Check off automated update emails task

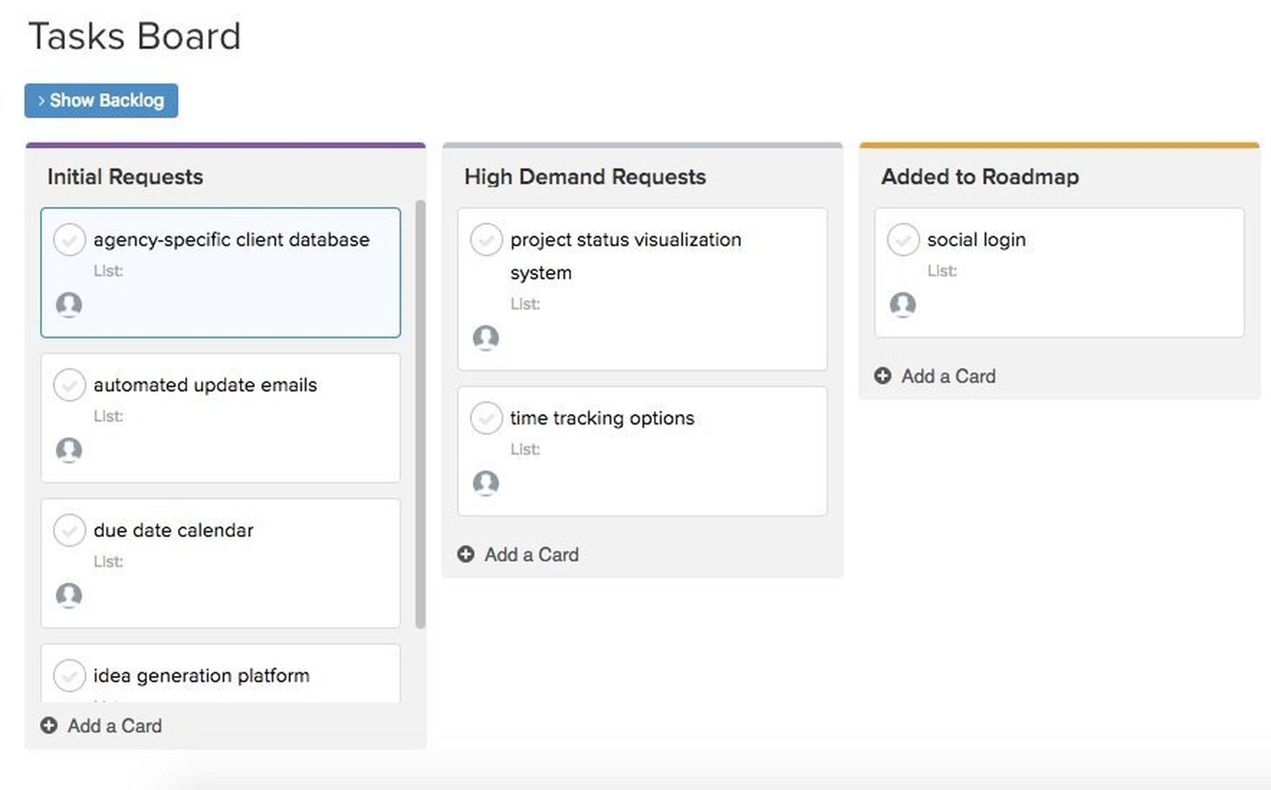(69, 385)
